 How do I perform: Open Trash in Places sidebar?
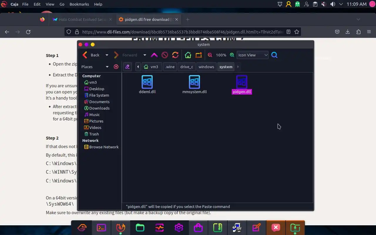[91, 134]
